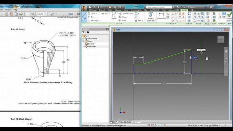Select Sketch1 in the model browser

click(91, 44)
